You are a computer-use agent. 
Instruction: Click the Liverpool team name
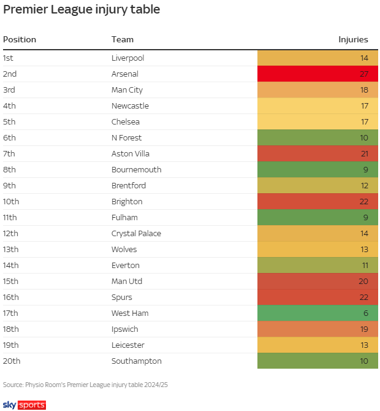click(x=128, y=58)
